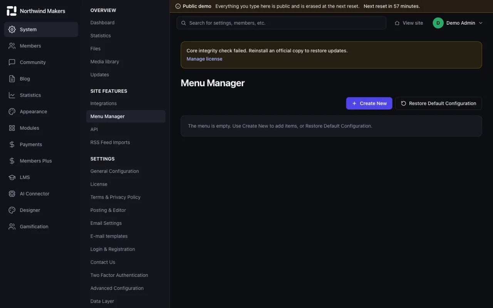Click the Create New button
The width and height of the screenshot is (493, 308).
point(369,103)
